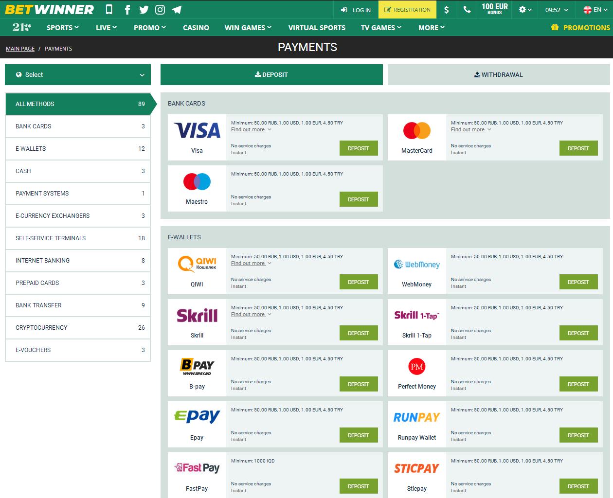Click the Skrill logo
This screenshot has height=498, width=613.
pyautogui.click(x=197, y=315)
